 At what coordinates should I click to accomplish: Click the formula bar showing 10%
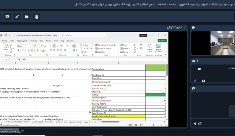pyautogui.click(x=94, y=59)
